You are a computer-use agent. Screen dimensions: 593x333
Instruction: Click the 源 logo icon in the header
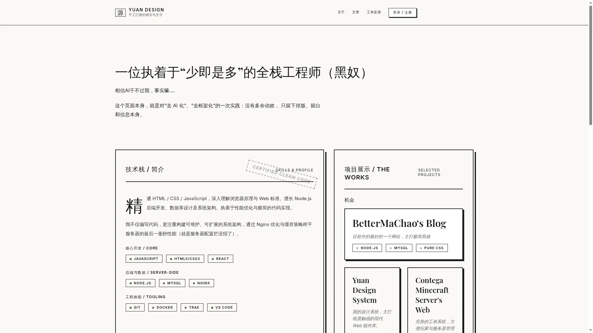pyautogui.click(x=120, y=13)
